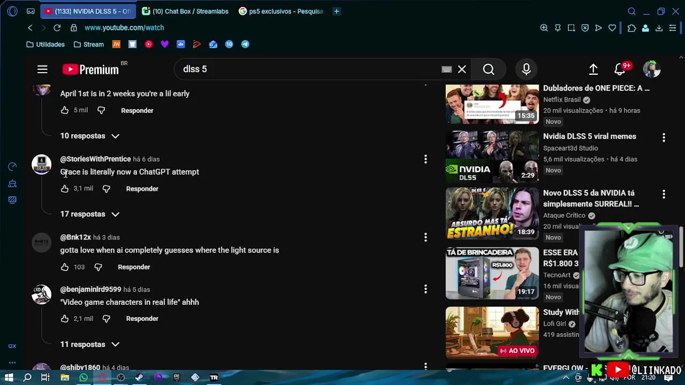
Task: Take a snapshot with the capture icon
Action: [572, 28]
